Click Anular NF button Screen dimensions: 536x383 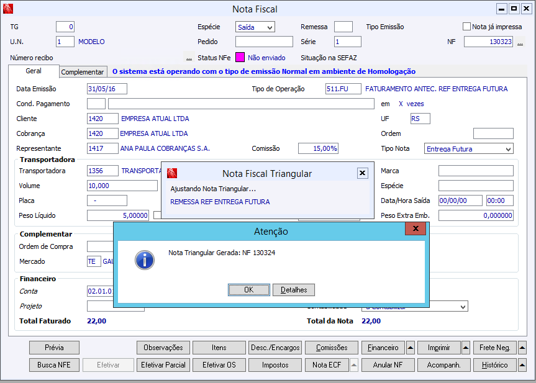[388, 365]
